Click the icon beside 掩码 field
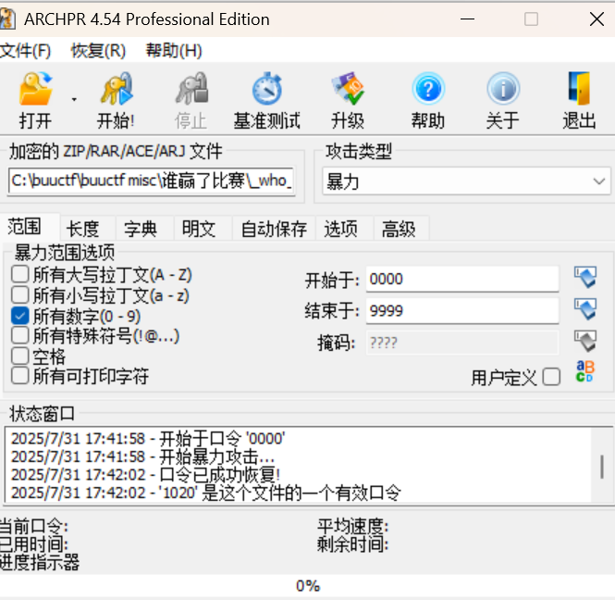Viewport: 615px width, 600px height. pyautogui.click(x=585, y=341)
